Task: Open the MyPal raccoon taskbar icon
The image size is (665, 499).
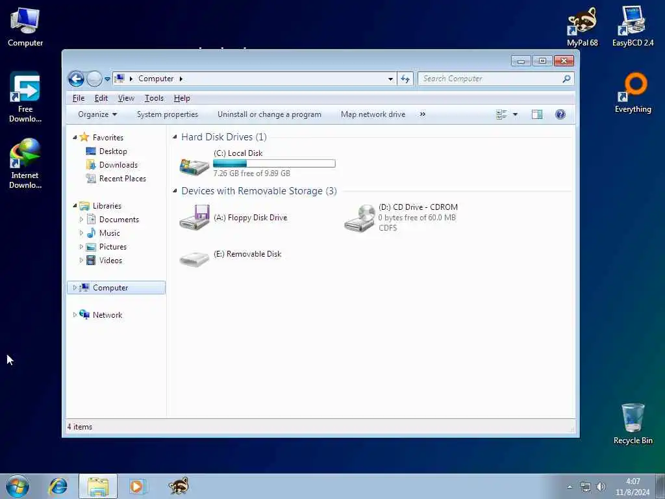Action: pyautogui.click(x=179, y=486)
